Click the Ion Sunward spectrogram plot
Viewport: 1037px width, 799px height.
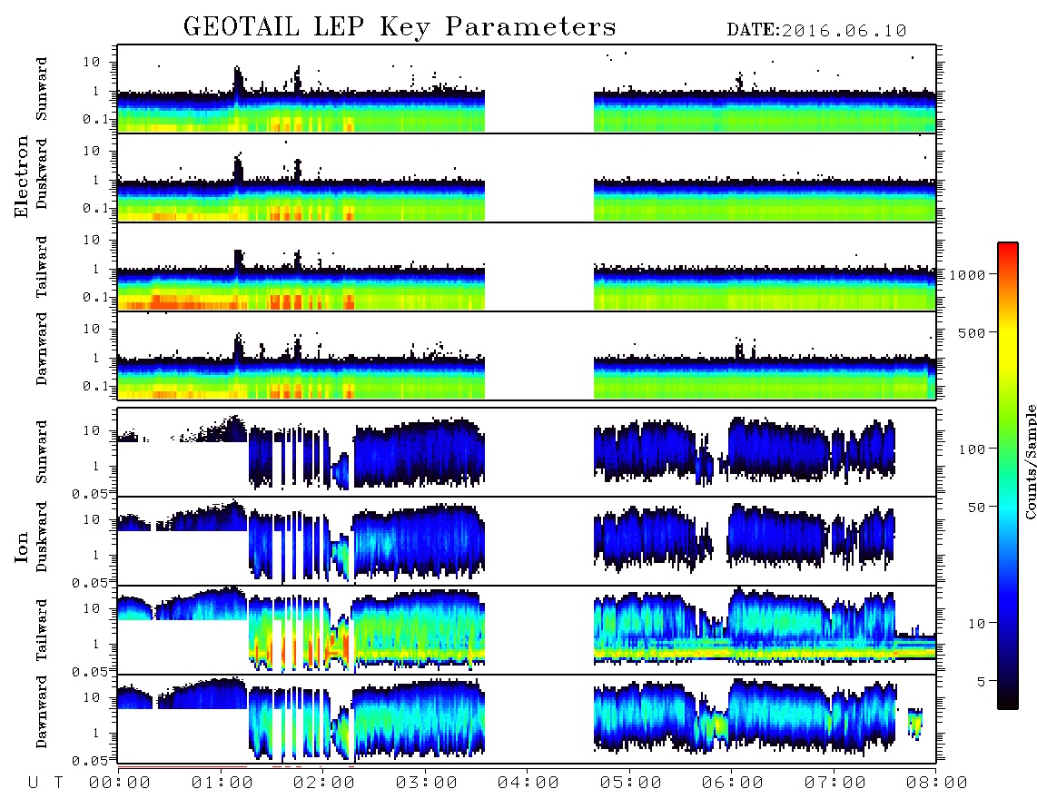pyautogui.click(x=527, y=452)
